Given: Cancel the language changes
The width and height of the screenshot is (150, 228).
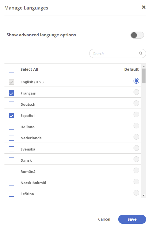Looking at the screenshot, I should (x=104, y=219).
